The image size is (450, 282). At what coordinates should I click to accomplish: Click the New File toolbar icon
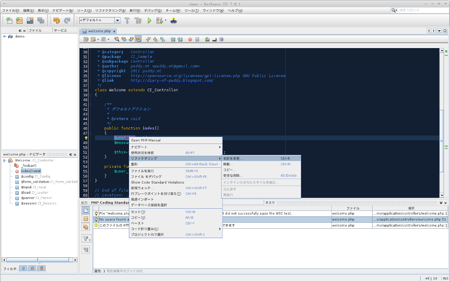(x=9, y=20)
